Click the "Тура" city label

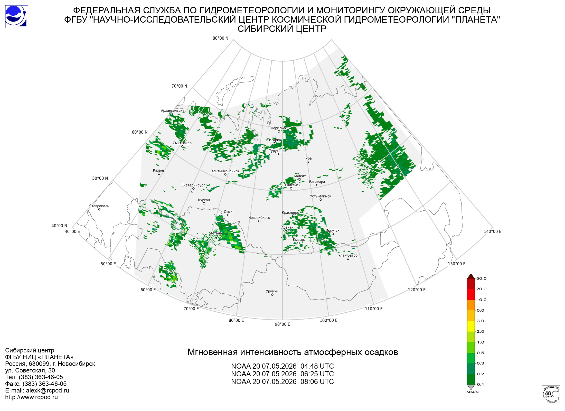(308, 158)
